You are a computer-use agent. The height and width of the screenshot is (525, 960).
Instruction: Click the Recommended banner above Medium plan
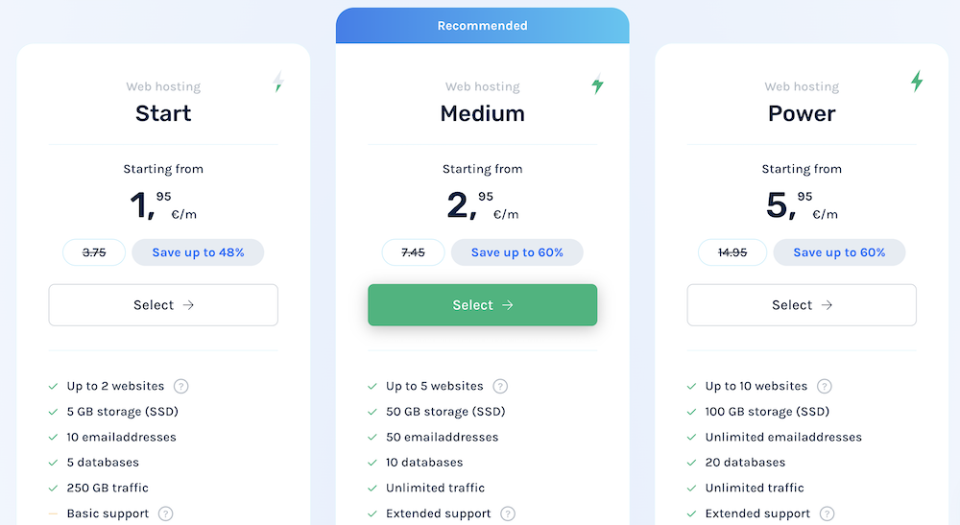tap(482, 26)
